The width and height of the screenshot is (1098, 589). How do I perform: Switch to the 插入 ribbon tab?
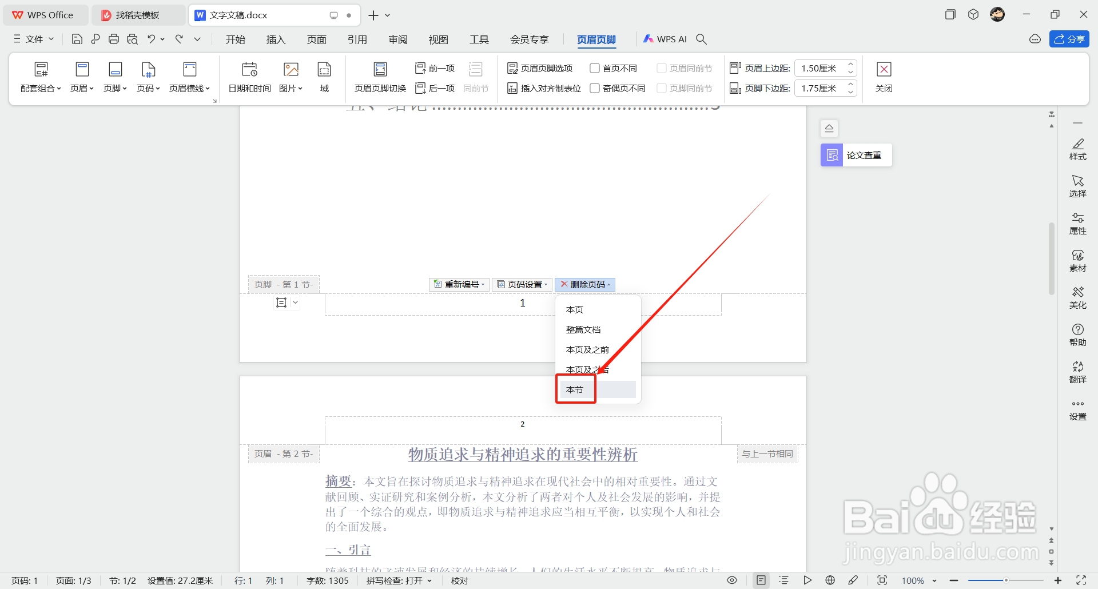pyautogui.click(x=276, y=39)
